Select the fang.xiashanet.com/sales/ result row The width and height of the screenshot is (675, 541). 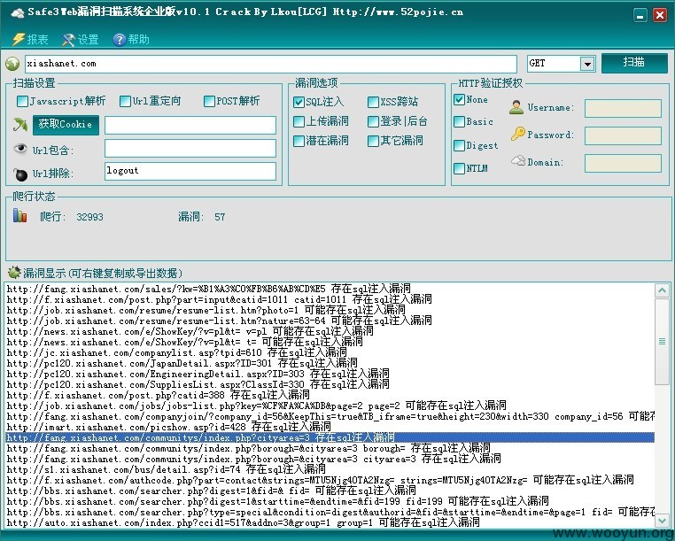pos(330,289)
